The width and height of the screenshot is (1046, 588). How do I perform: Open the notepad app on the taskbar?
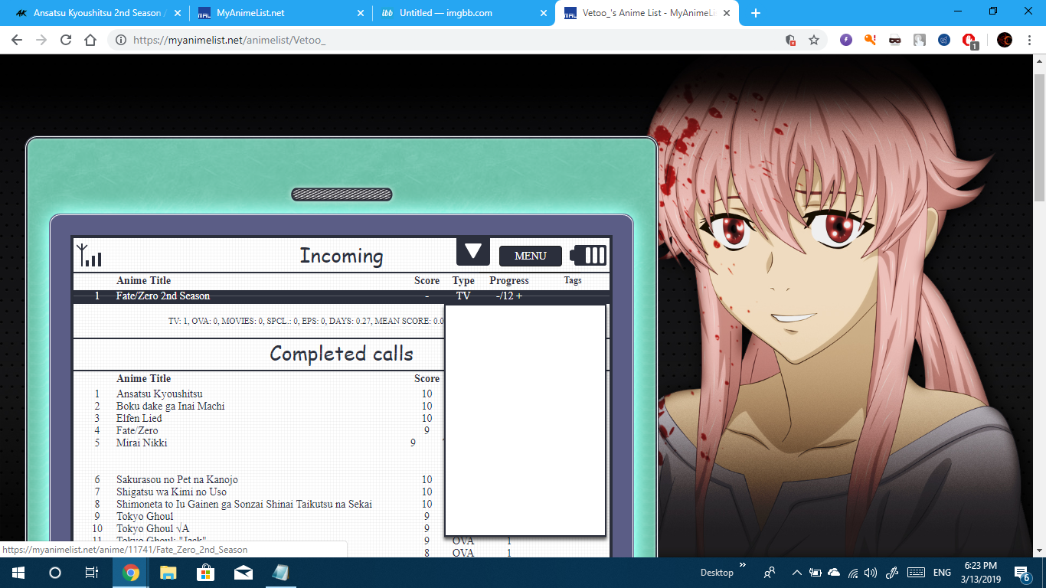[281, 573]
